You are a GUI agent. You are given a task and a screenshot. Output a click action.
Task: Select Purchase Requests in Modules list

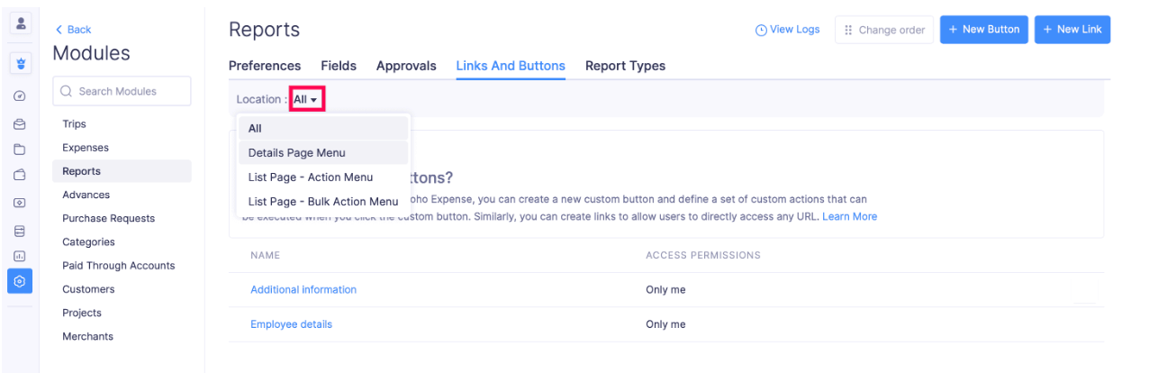click(x=108, y=218)
